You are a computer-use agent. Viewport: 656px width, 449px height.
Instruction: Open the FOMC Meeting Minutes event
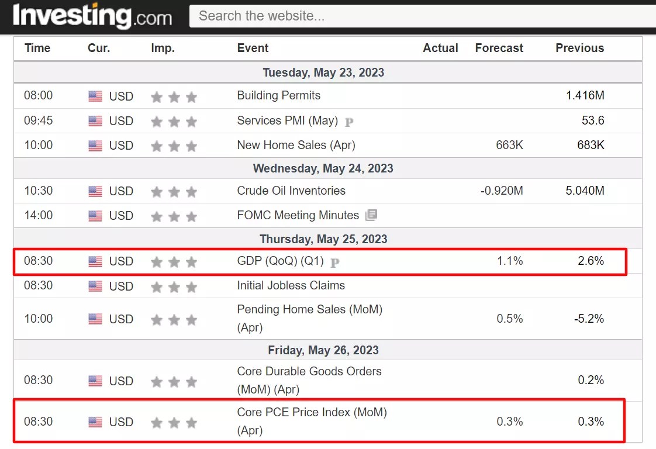tap(298, 215)
